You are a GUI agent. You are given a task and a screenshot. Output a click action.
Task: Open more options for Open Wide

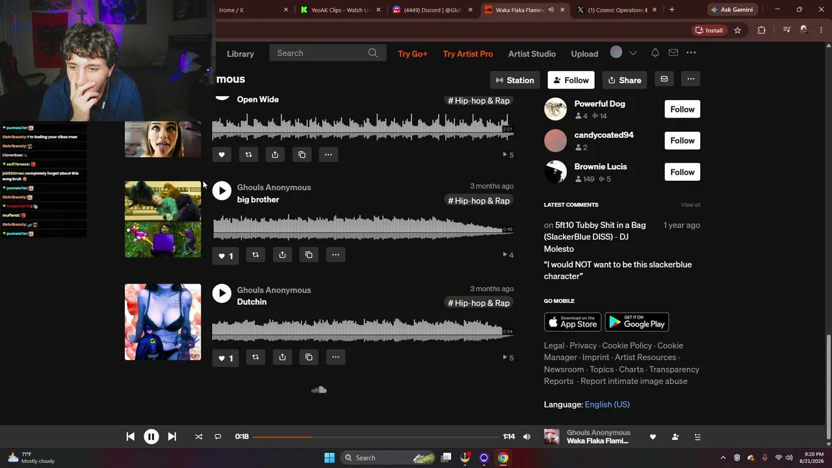click(x=328, y=155)
